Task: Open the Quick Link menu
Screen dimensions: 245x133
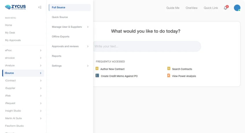Action: tap(211, 8)
